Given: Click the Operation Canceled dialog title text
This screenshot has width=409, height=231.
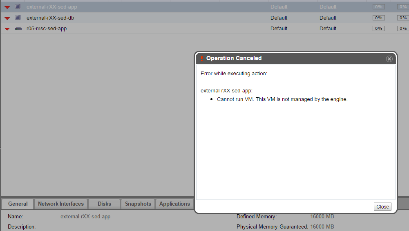Looking at the screenshot, I should (x=234, y=58).
